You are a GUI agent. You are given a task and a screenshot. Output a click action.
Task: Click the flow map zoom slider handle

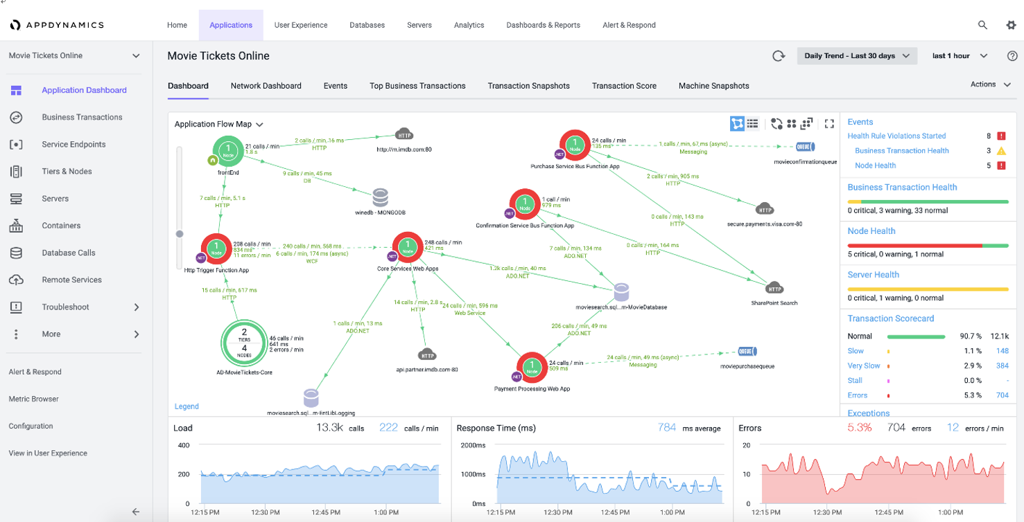point(180,234)
